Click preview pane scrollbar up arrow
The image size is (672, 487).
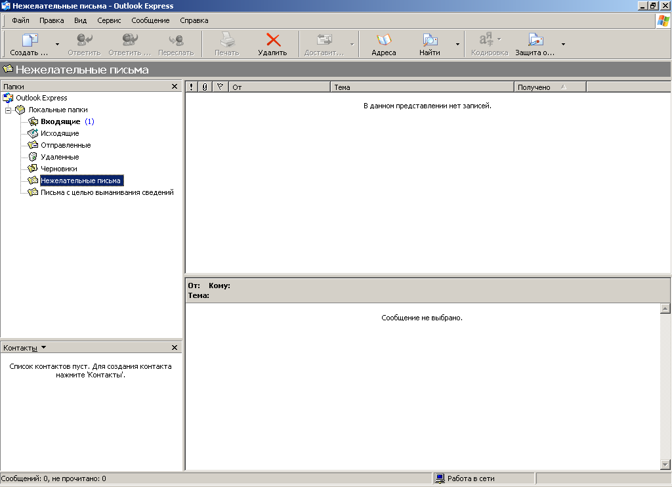click(x=665, y=308)
